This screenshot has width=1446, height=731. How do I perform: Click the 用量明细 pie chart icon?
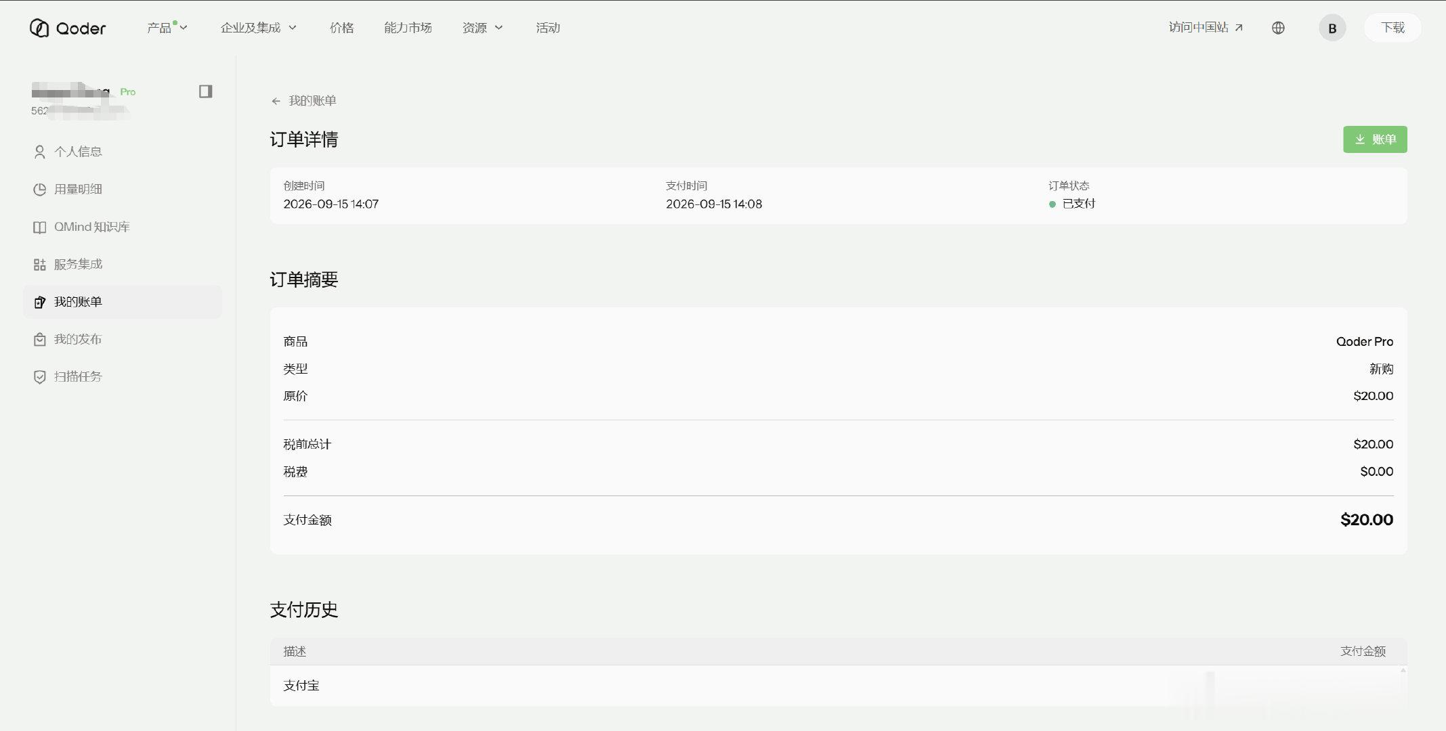pyautogui.click(x=40, y=190)
